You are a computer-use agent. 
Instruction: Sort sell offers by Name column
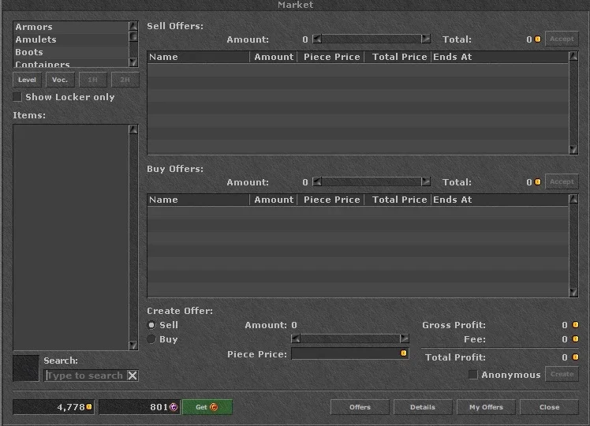[198, 58]
